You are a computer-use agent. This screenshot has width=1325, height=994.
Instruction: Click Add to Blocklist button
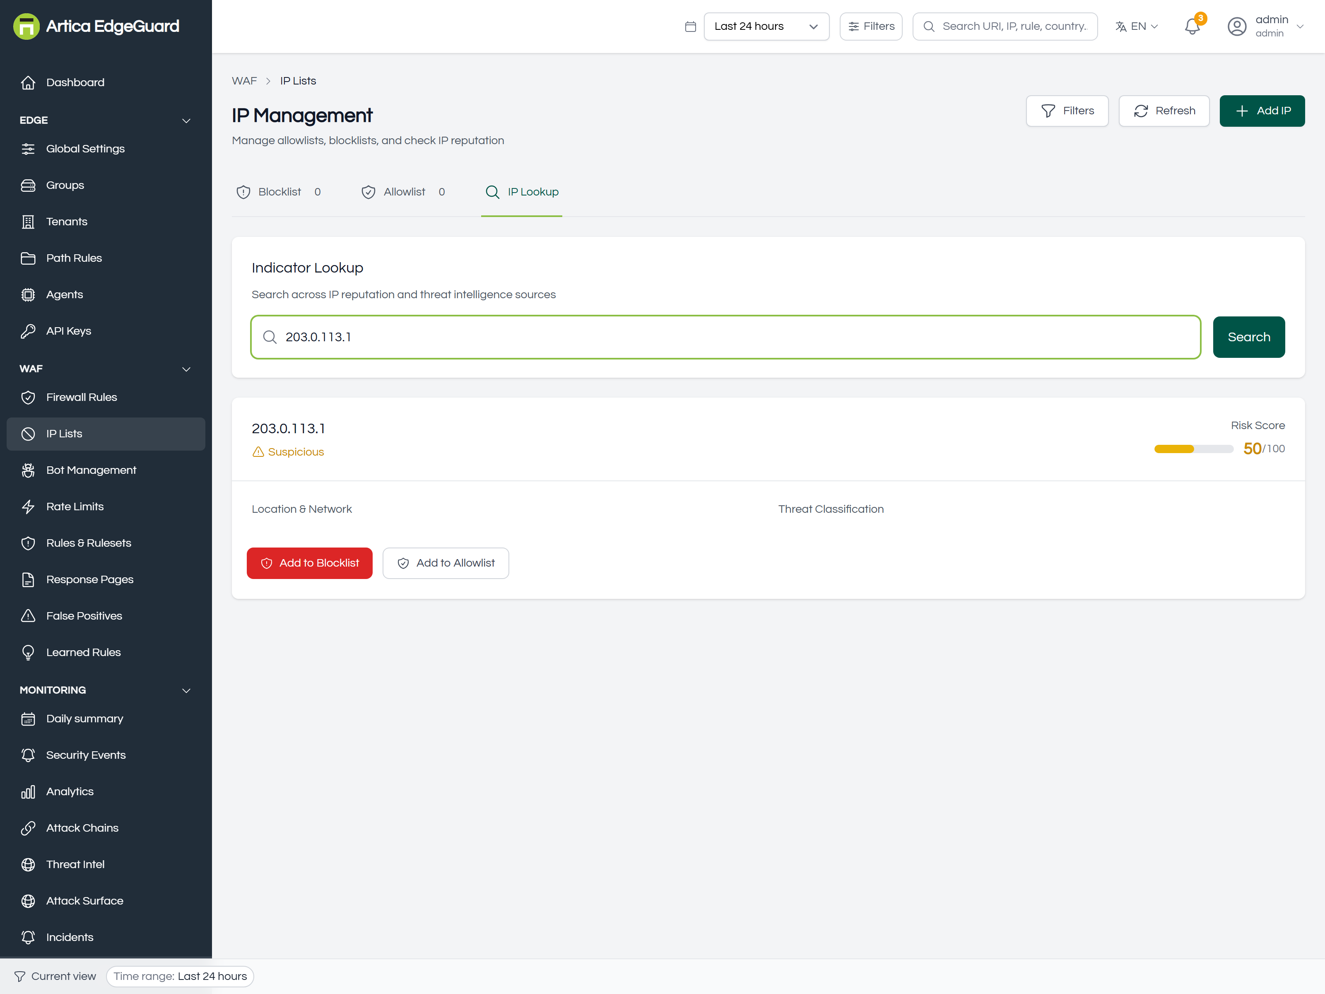click(310, 563)
